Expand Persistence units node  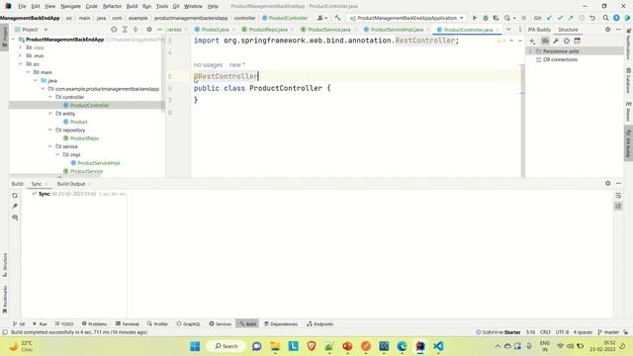pos(530,51)
